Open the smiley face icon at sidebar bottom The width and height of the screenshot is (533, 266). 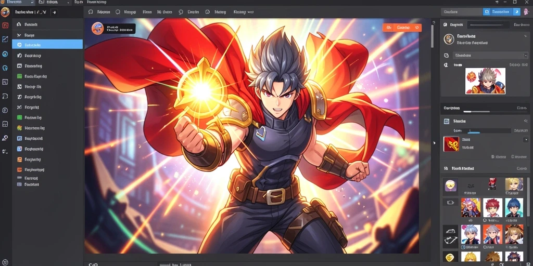tap(5, 262)
